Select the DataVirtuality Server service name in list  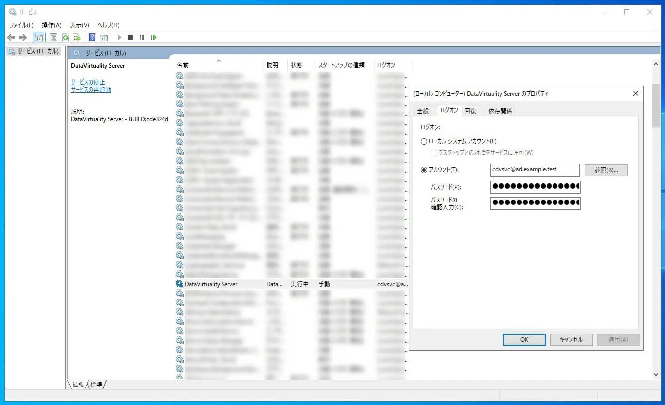click(x=211, y=284)
